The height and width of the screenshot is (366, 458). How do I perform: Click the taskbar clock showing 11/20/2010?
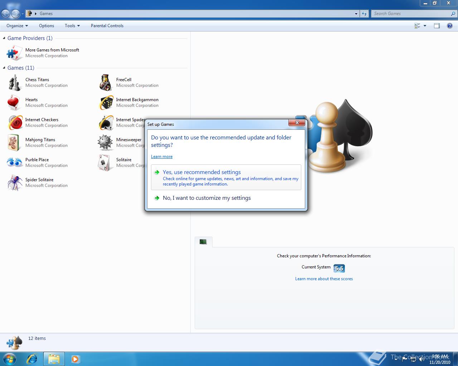pyautogui.click(x=440, y=359)
